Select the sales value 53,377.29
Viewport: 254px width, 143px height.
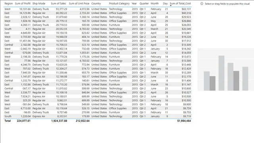click(62, 9)
